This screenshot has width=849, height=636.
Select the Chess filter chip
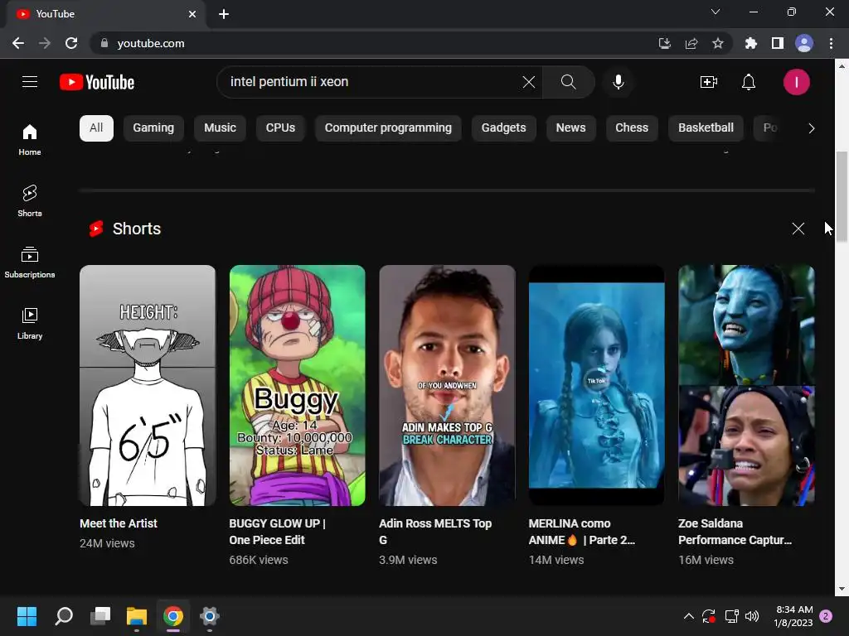632,128
